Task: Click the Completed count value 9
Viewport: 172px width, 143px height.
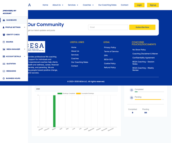Action: coord(132,113)
